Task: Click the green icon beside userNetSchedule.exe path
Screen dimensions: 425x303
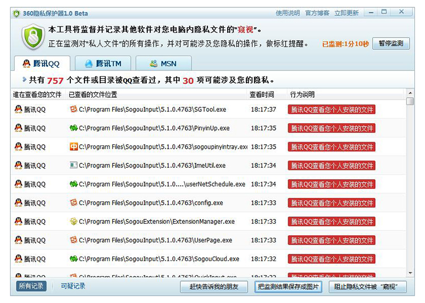Action: pos(74,184)
